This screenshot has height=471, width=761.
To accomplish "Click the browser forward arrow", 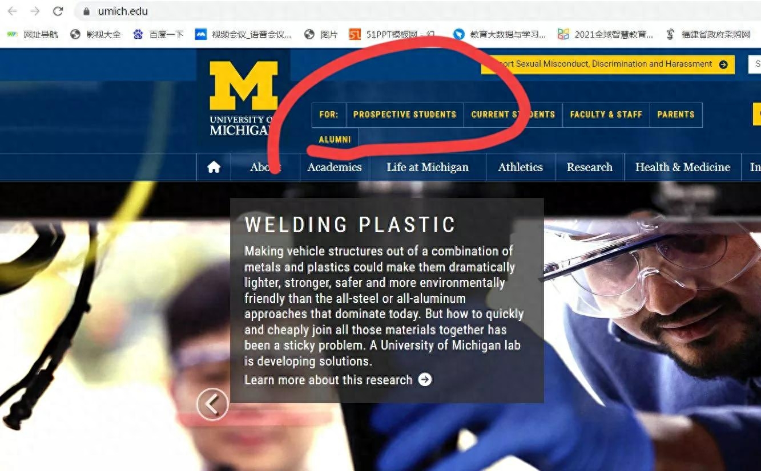I will coord(35,11).
